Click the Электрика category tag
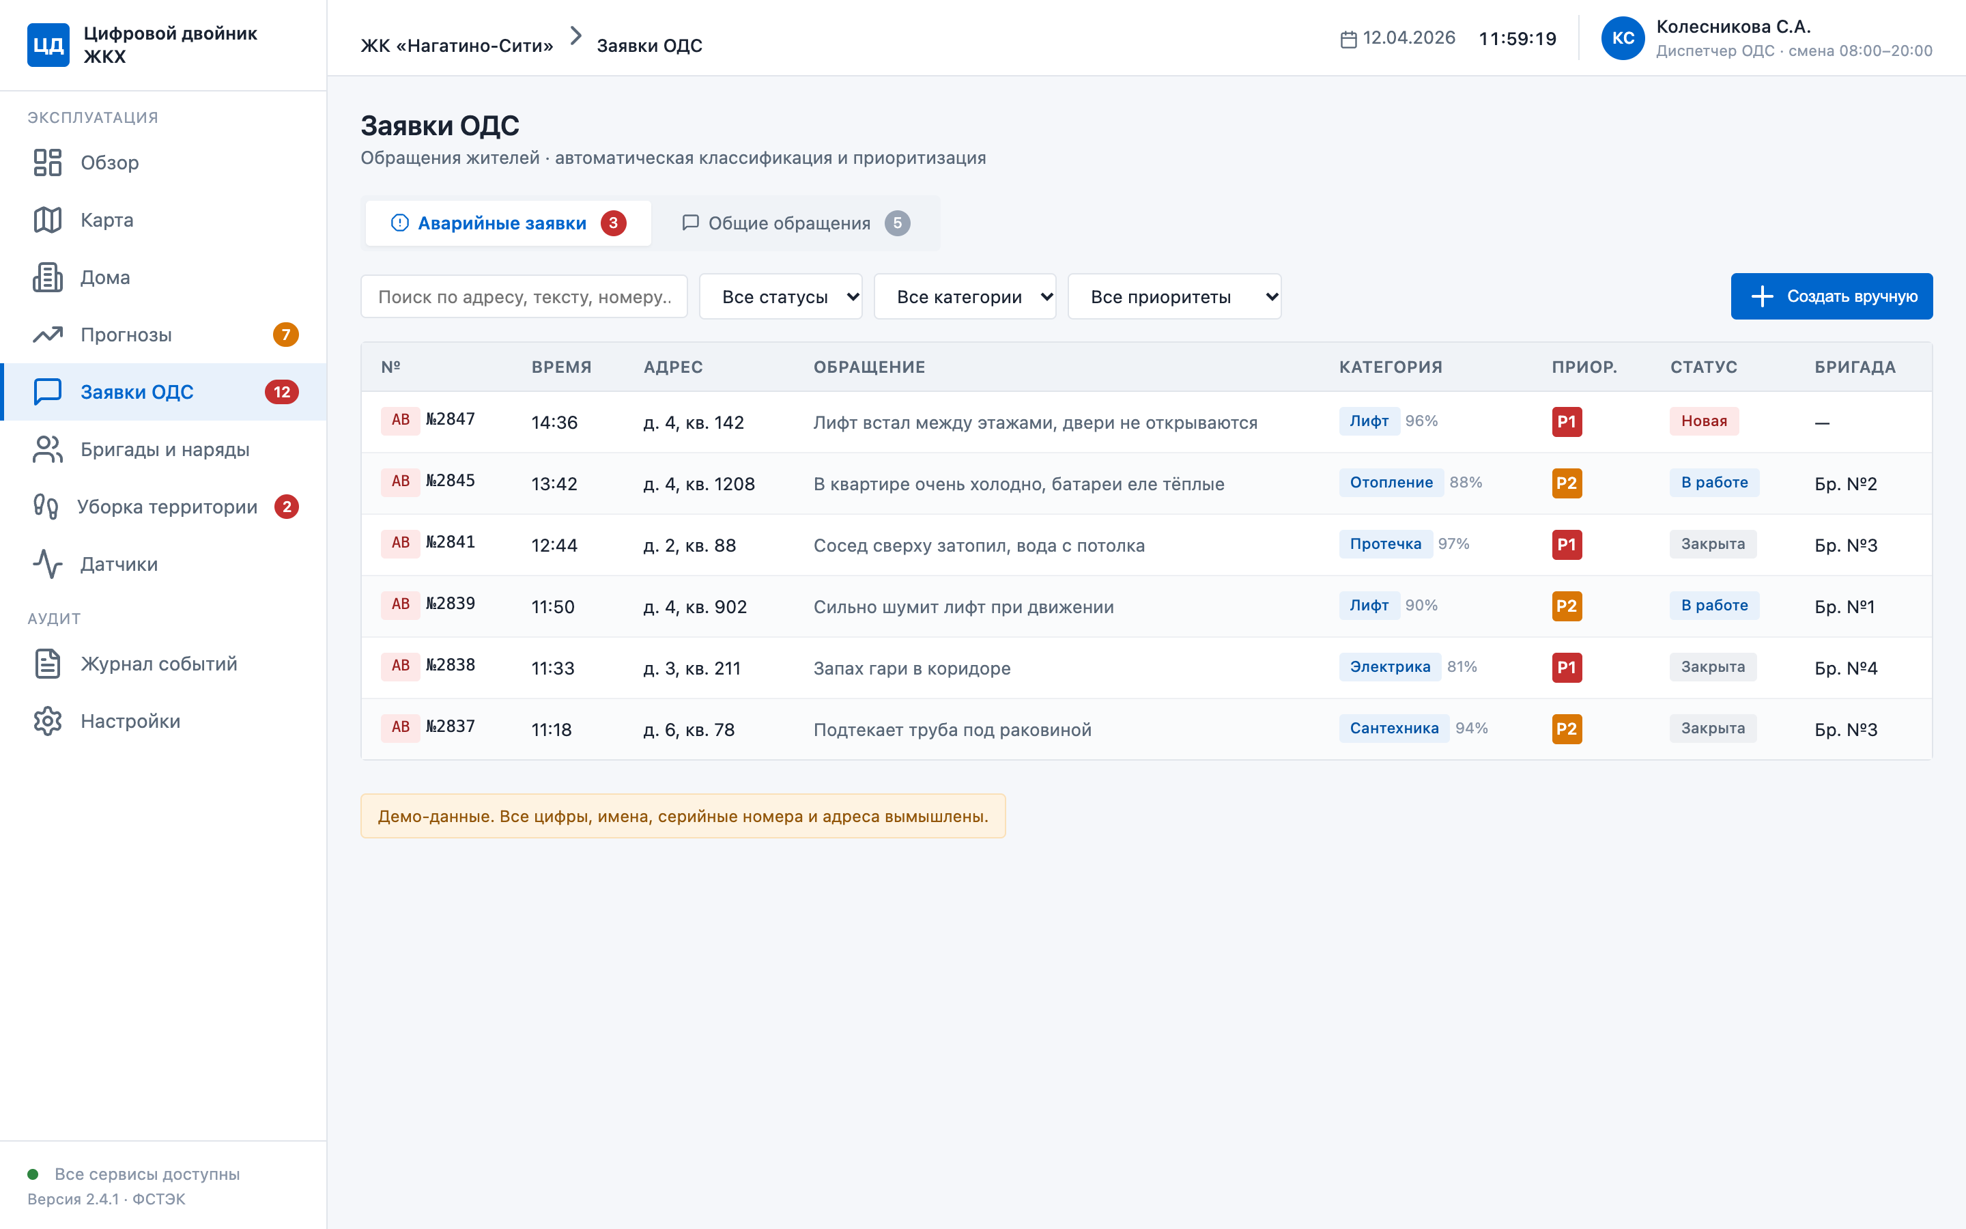This screenshot has width=1966, height=1229. pyautogui.click(x=1390, y=666)
